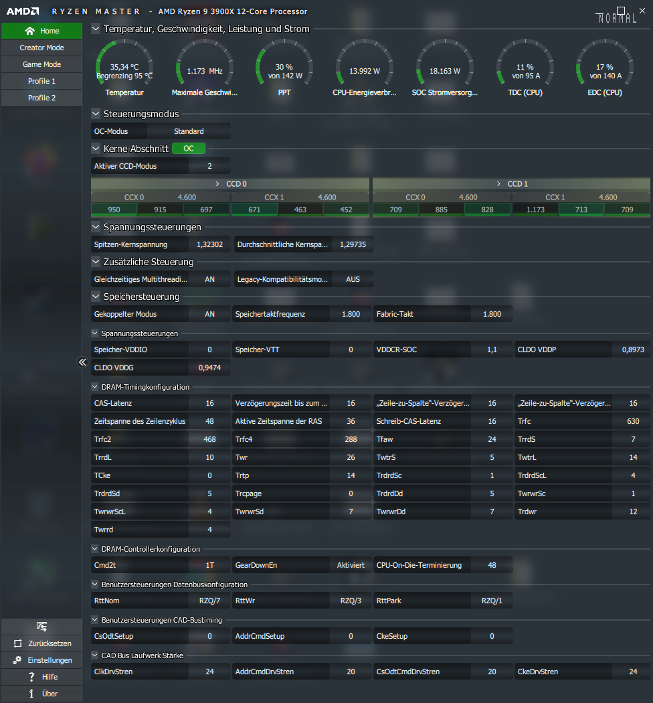Viewport: 653px width, 703px height.
Task: Click the CAS-Latenz value 16
Action: pos(209,403)
